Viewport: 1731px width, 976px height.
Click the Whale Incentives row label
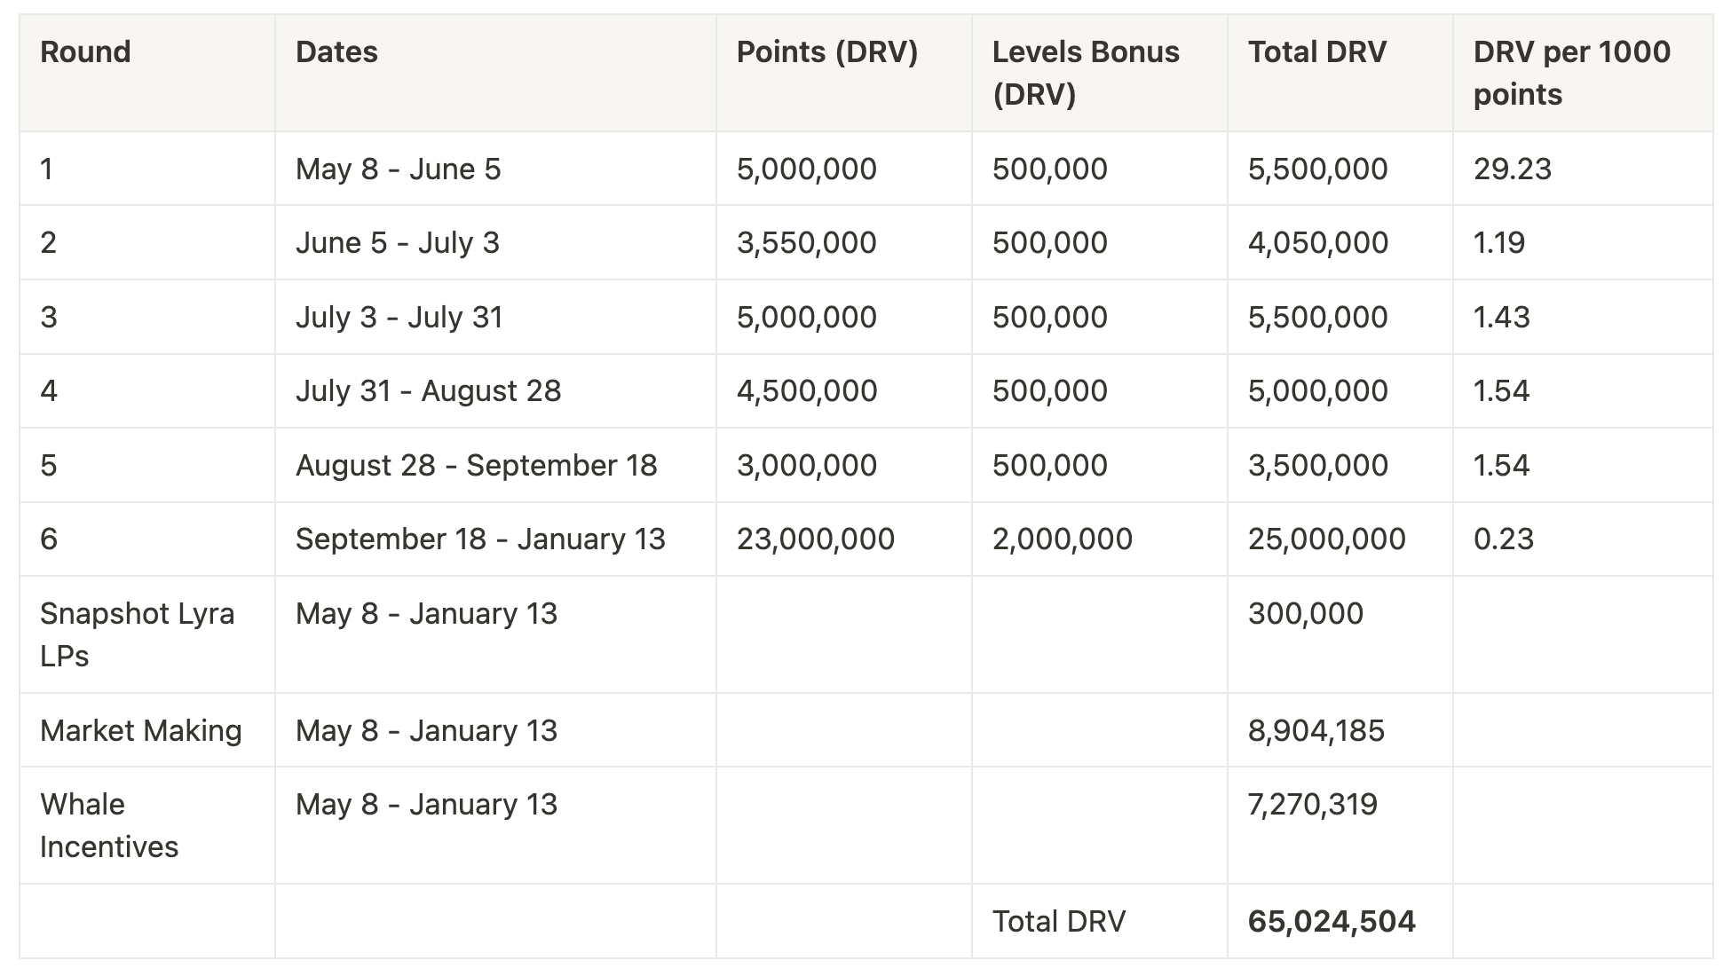click(109, 825)
